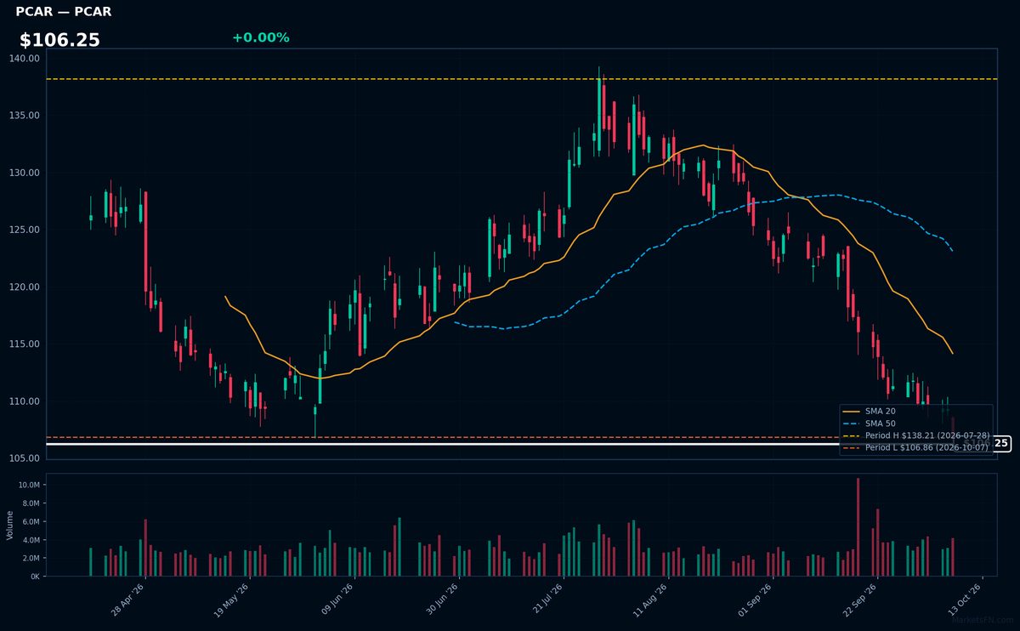Click the 09 Jun '26 date label

click(x=337, y=600)
